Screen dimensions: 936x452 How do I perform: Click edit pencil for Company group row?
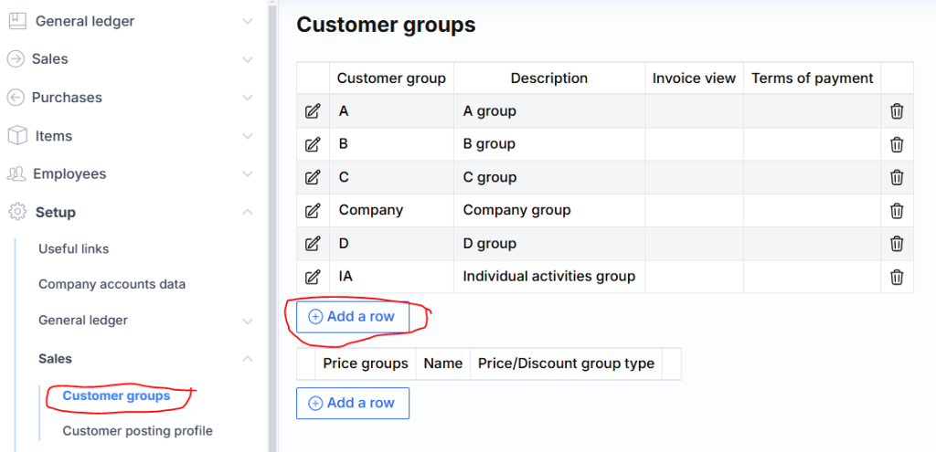(313, 211)
